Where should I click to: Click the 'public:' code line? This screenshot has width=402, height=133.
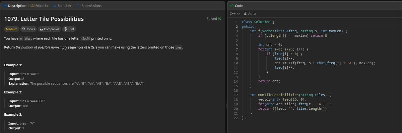coord(249,26)
